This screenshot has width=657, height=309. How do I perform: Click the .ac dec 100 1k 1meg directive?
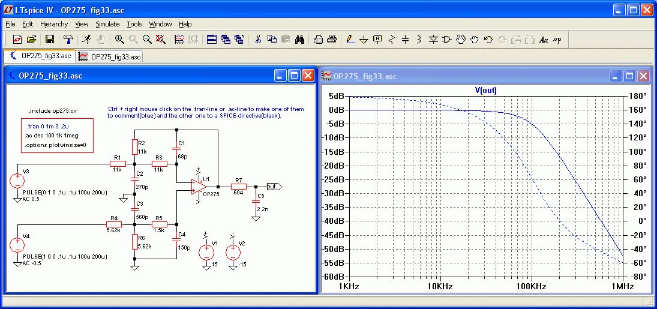pyautogui.click(x=52, y=136)
